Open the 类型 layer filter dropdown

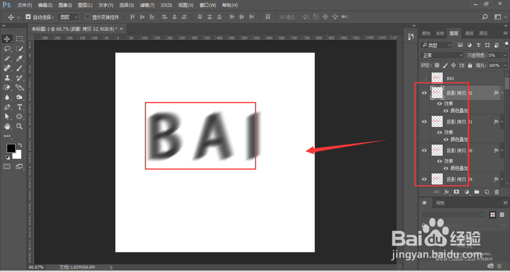[436, 45]
